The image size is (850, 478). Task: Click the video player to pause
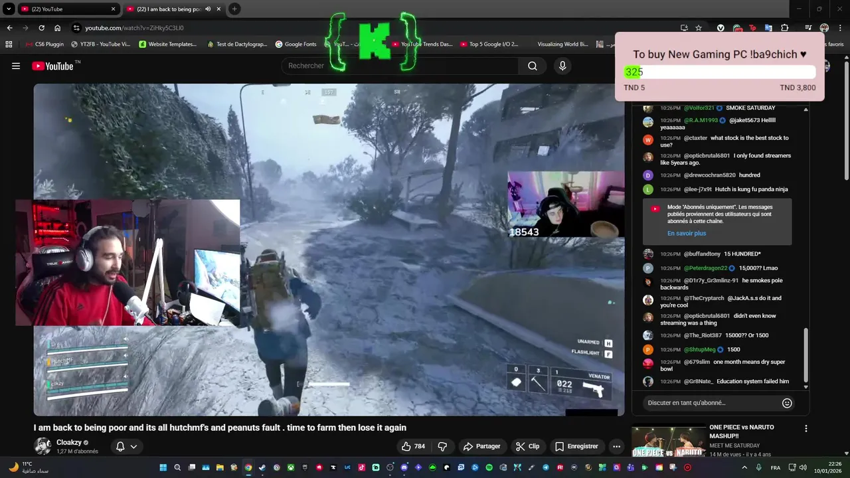pos(329,250)
